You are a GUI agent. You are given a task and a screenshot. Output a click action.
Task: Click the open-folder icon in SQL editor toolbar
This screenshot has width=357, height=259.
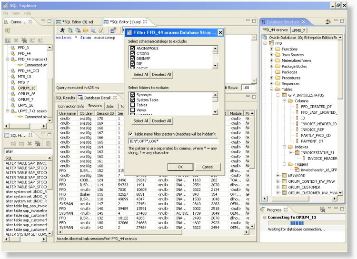tap(85, 30)
